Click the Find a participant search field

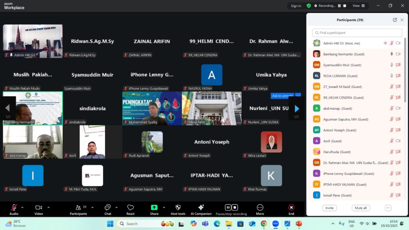357,33
